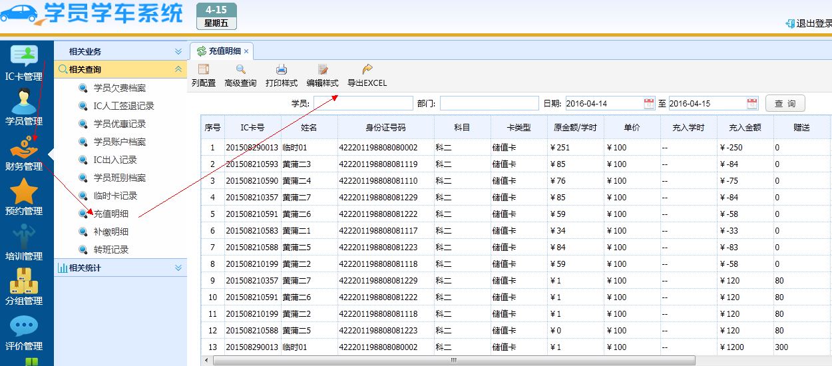Click the 编辑样式 toolbar icon
The height and width of the screenshot is (366, 832).
323,69
